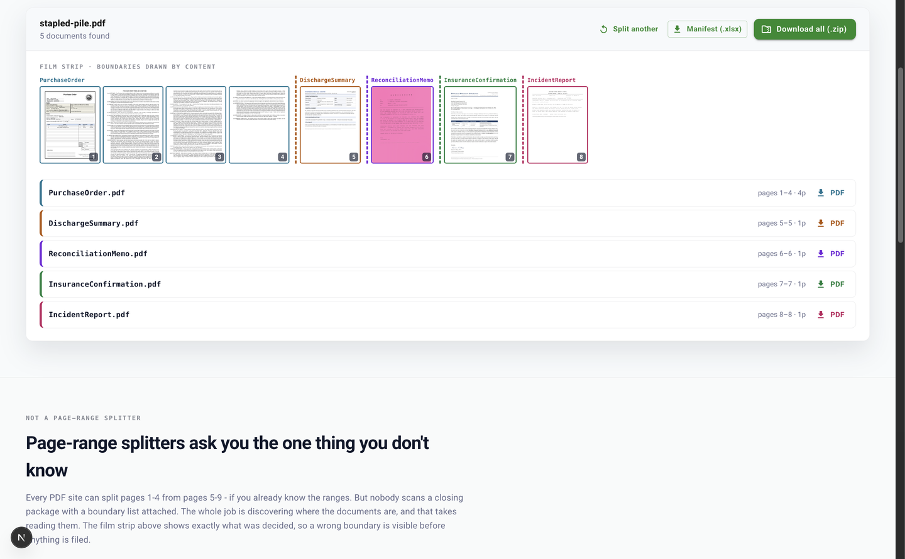Select page 5 DischargeSummary thumbnail

point(330,125)
